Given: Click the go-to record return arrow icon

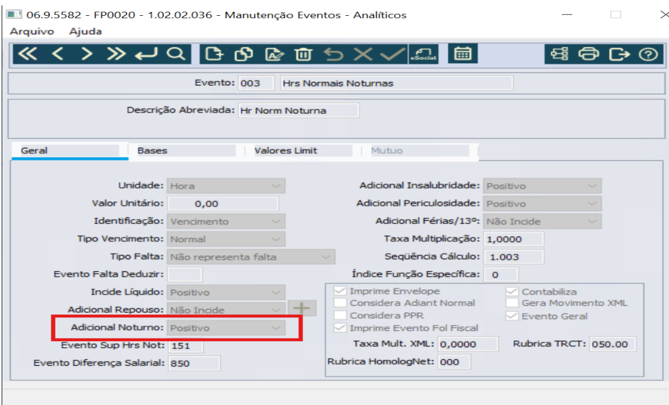Looking at the screenshot, I should (146, 54).
